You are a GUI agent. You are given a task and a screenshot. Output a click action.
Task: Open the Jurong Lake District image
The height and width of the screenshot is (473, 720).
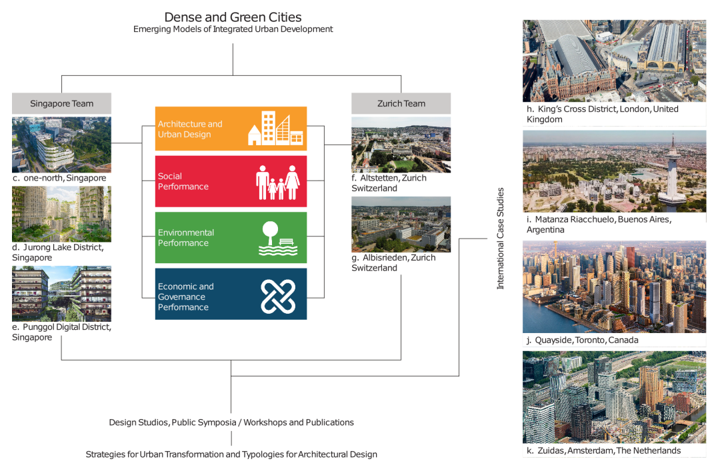[x=61, y=214]
